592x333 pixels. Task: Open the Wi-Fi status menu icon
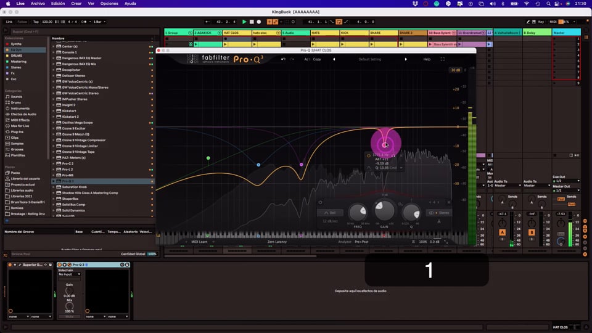[x=526, y=4]
